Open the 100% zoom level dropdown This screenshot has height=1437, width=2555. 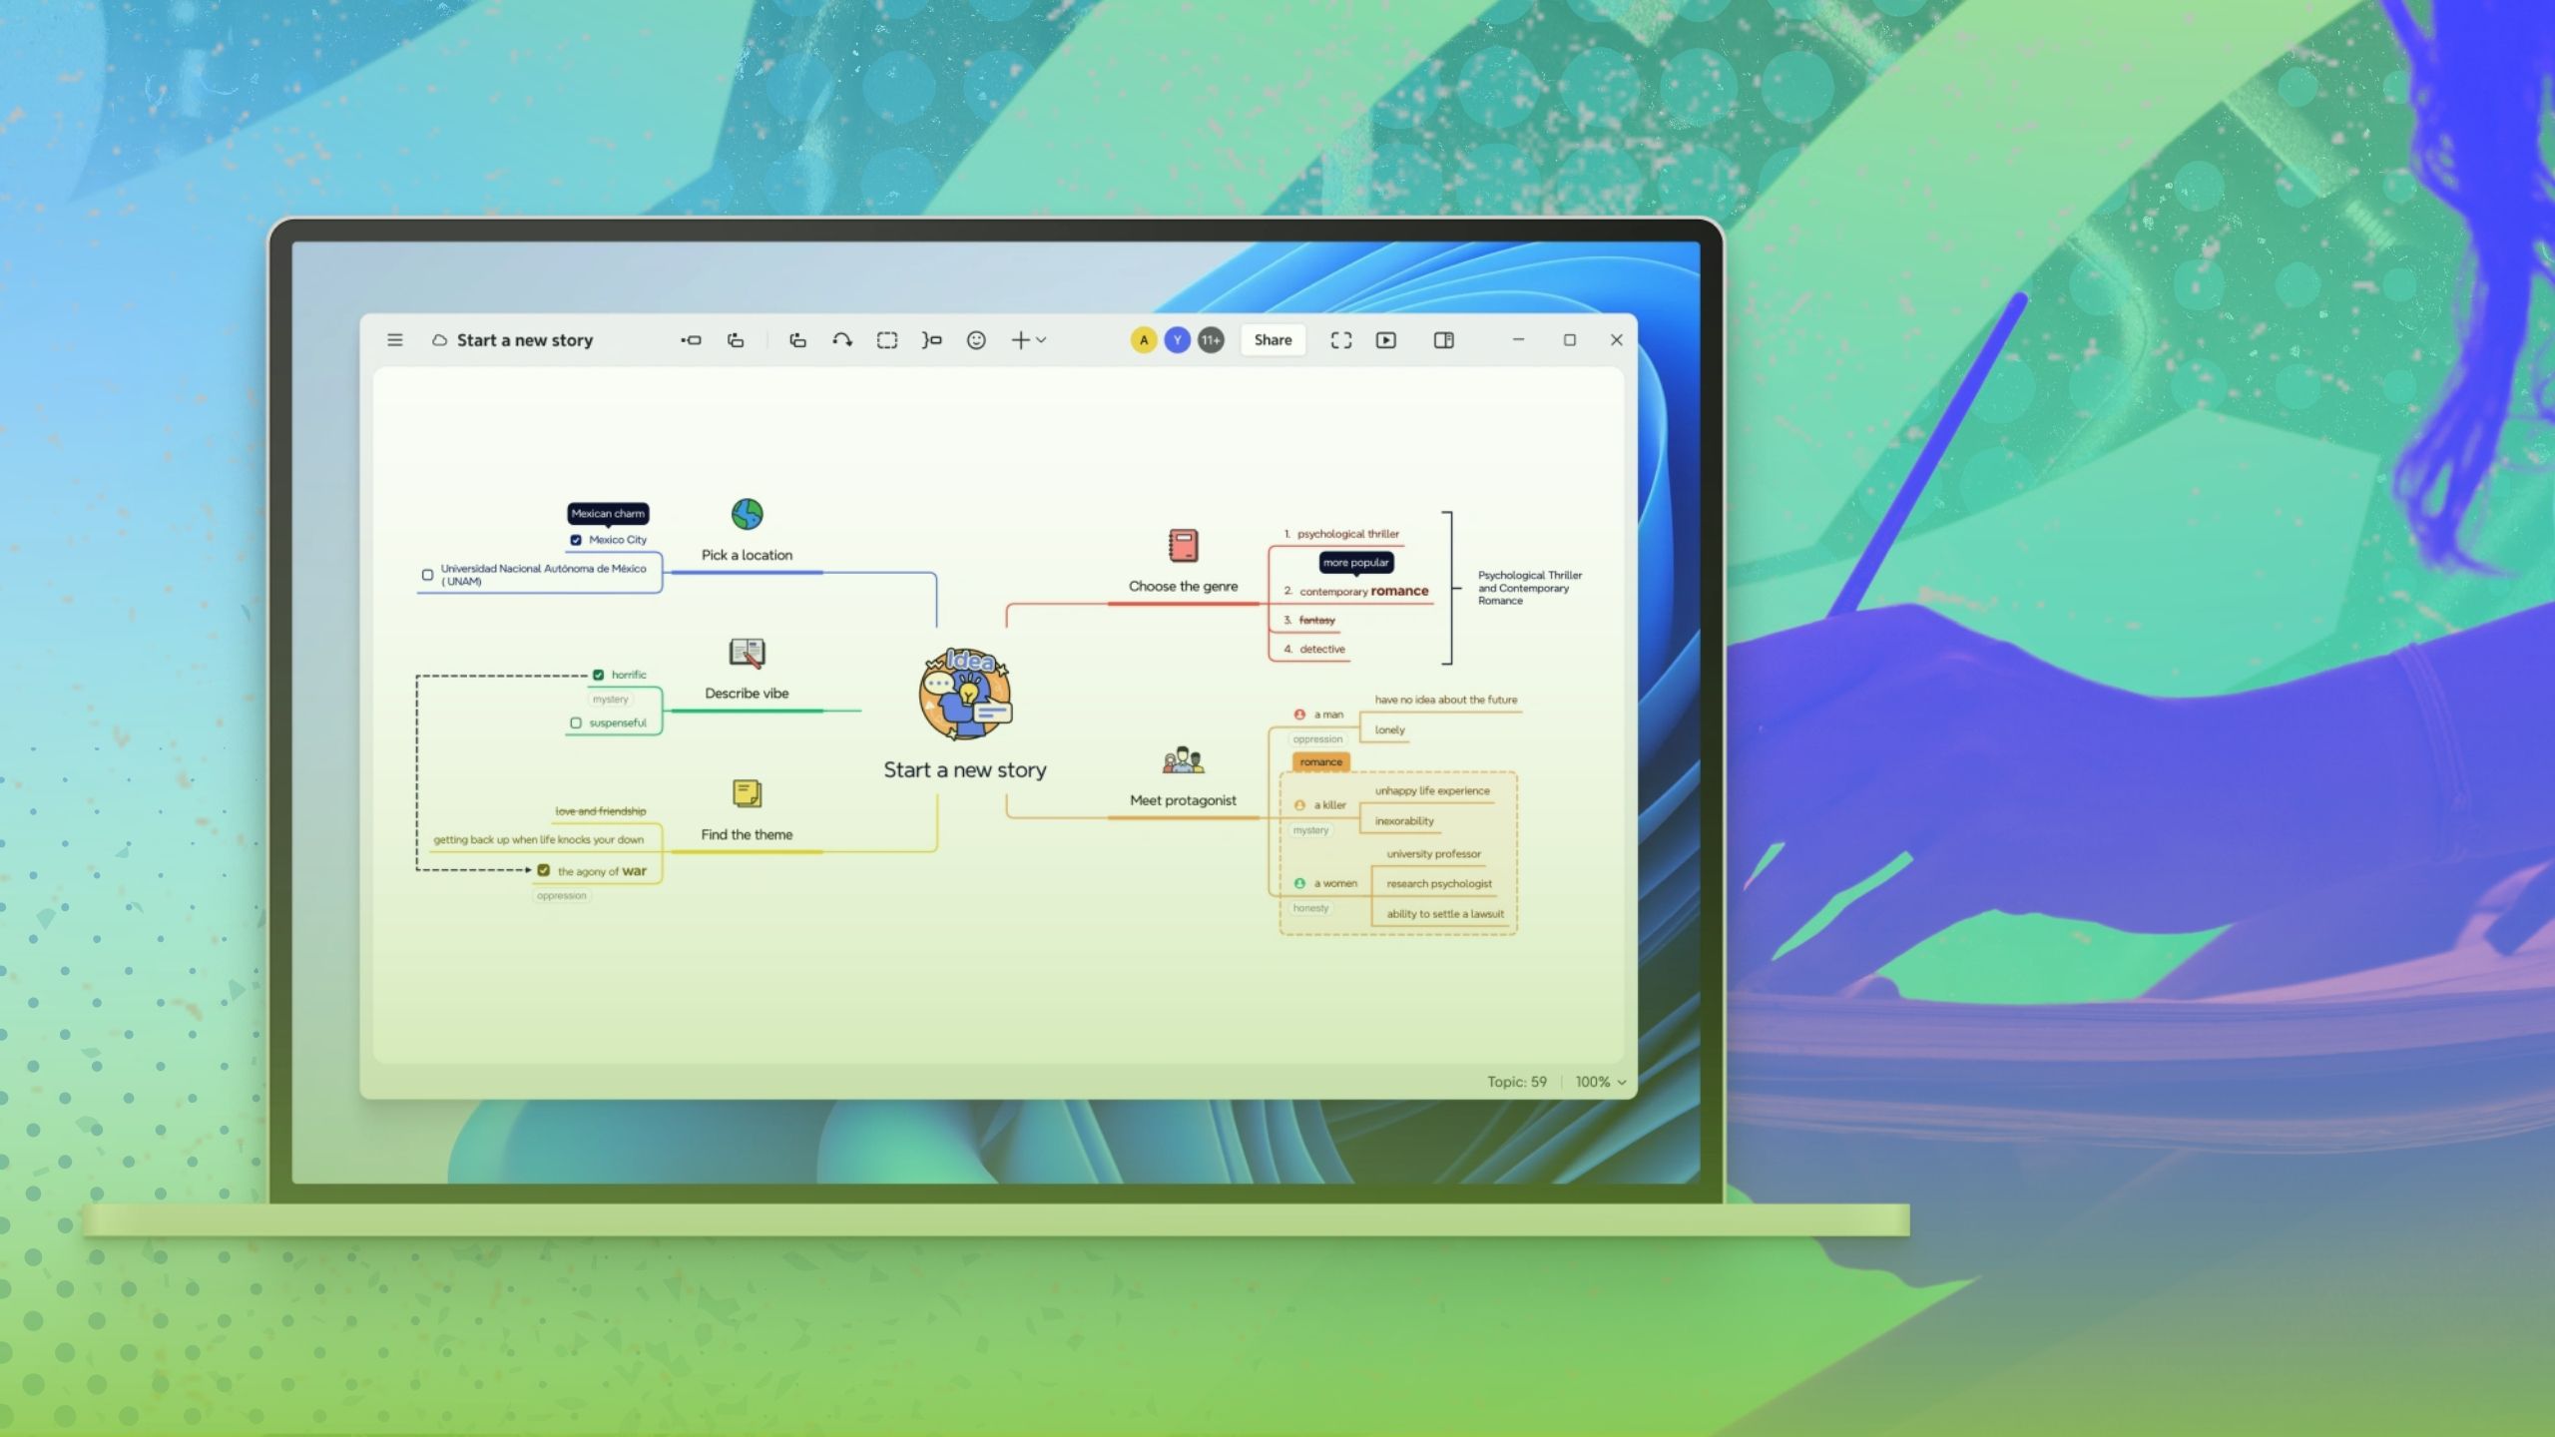click(1600, 1081)
